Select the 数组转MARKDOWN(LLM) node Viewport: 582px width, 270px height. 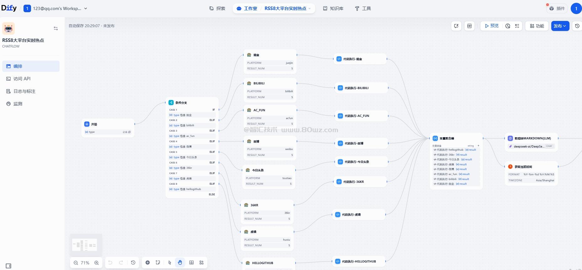tap(531, 142)
